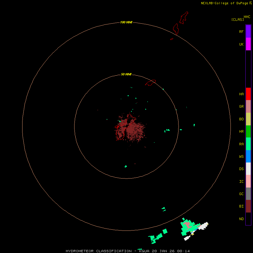Viewport: 253px width, 253px height.
Task: Click the red island outline near 50 NMI ring
Action: [150, 83]
